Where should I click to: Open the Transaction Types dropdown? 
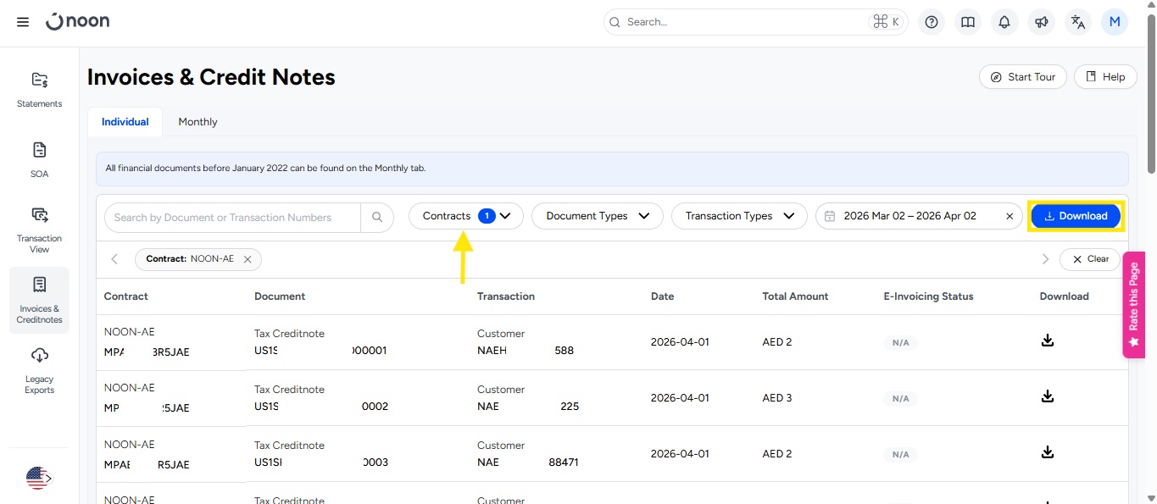tap(738, 216)
